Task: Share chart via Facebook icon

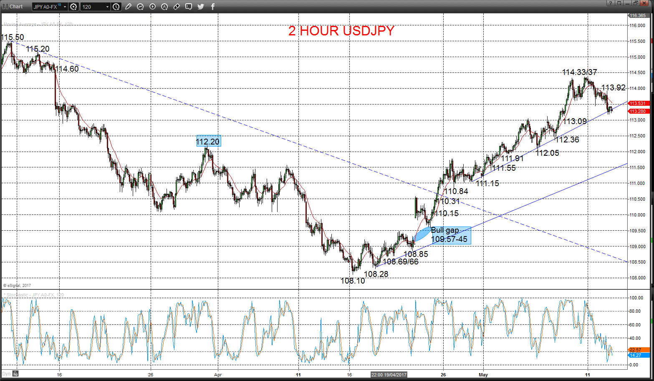Action: pyautogui.click(x=213, y=7)
